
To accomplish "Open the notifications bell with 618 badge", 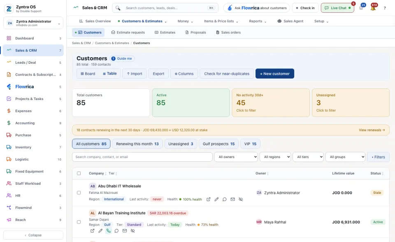I will 373,8.
